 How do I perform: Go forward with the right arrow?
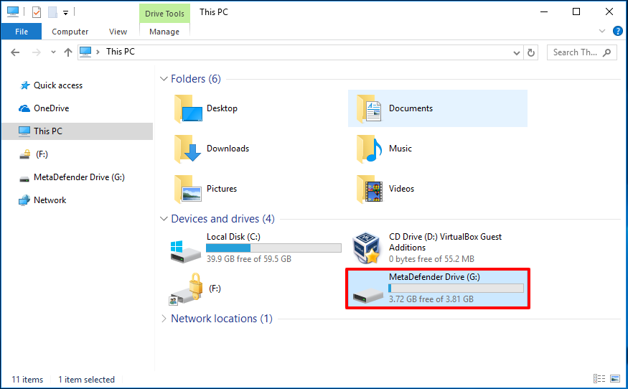tap(37, 52)
